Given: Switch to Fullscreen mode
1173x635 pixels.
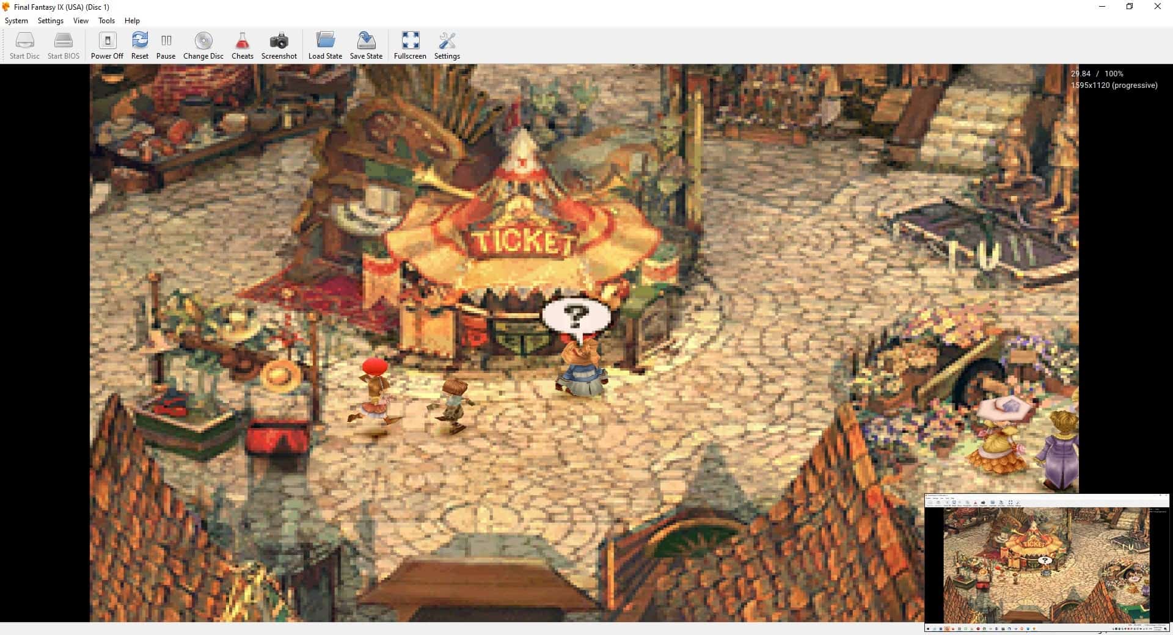Looking at the screenshot, I should 410,46.
